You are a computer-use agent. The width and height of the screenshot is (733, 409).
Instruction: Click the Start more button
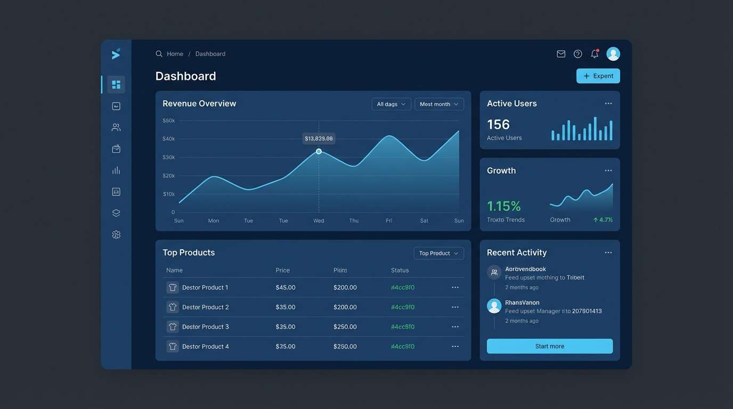click(549, 346)
